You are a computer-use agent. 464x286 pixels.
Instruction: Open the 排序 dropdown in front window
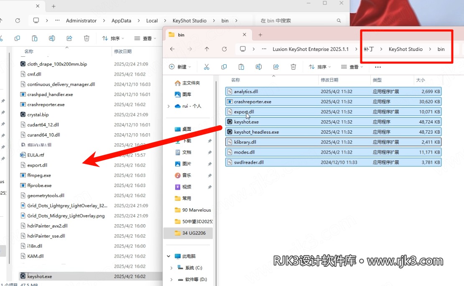click(320, 67)
